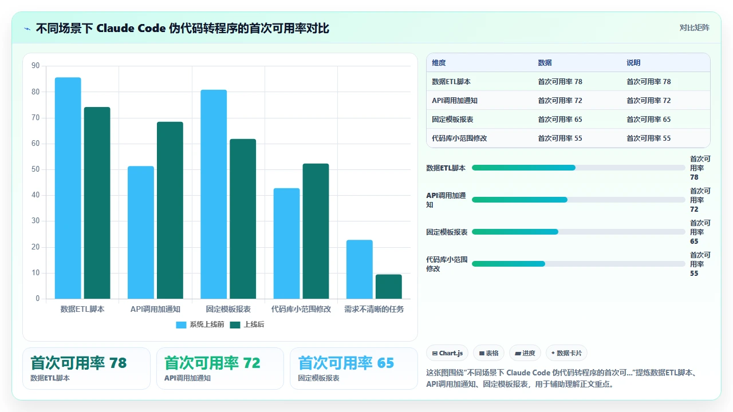
Task: Click the 代码库小范围修改 progress bar
Action: tap(578, 264)
